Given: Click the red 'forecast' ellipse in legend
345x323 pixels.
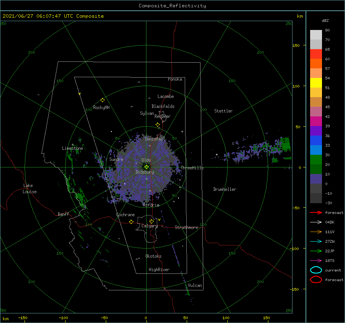Looking at the screenshot, I should pyautogui.click(x=316, y=280).
